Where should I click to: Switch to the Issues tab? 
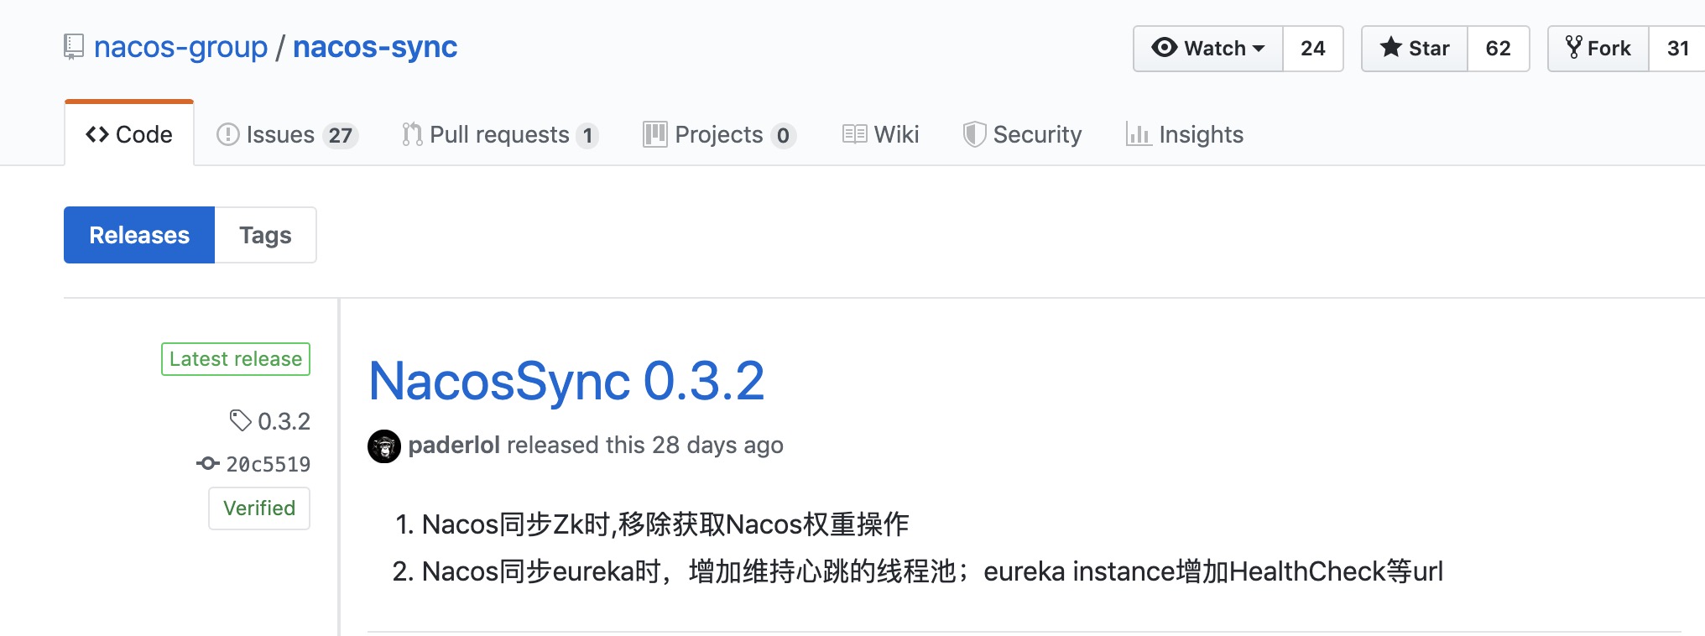[x=287, y=134]
